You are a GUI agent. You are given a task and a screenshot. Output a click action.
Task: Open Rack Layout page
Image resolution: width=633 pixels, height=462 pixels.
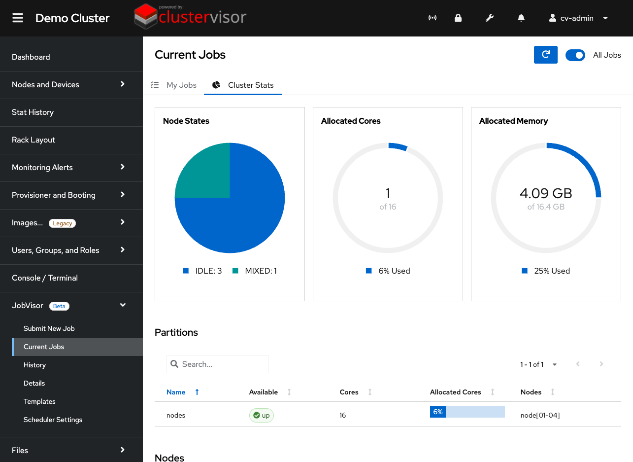71,140
